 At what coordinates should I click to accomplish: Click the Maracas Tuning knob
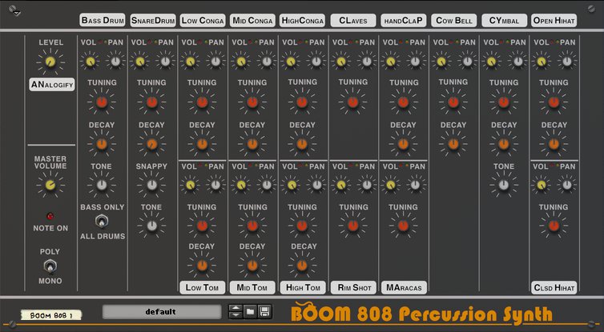(403, 226)
